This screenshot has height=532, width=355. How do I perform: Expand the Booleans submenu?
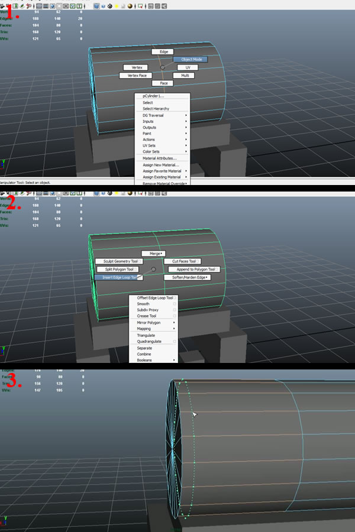click(x=174, y=360)
